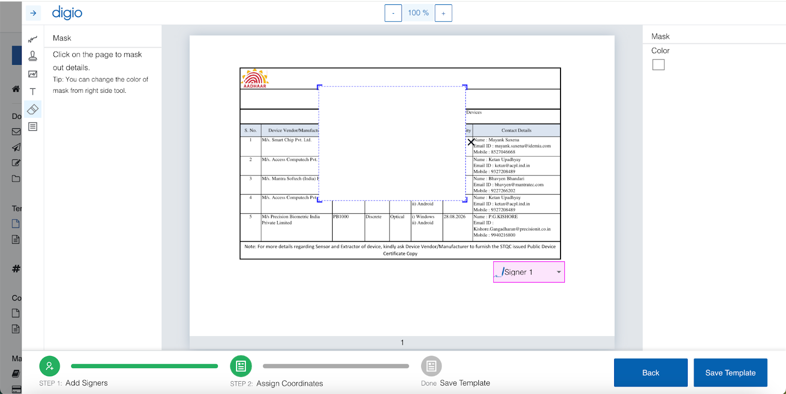
Task: Click the Add Signers step circle
Action: [x=50, y=366]
